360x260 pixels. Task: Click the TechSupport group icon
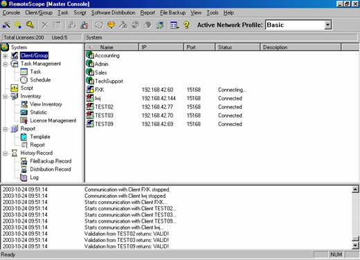[x=90, y=81]
